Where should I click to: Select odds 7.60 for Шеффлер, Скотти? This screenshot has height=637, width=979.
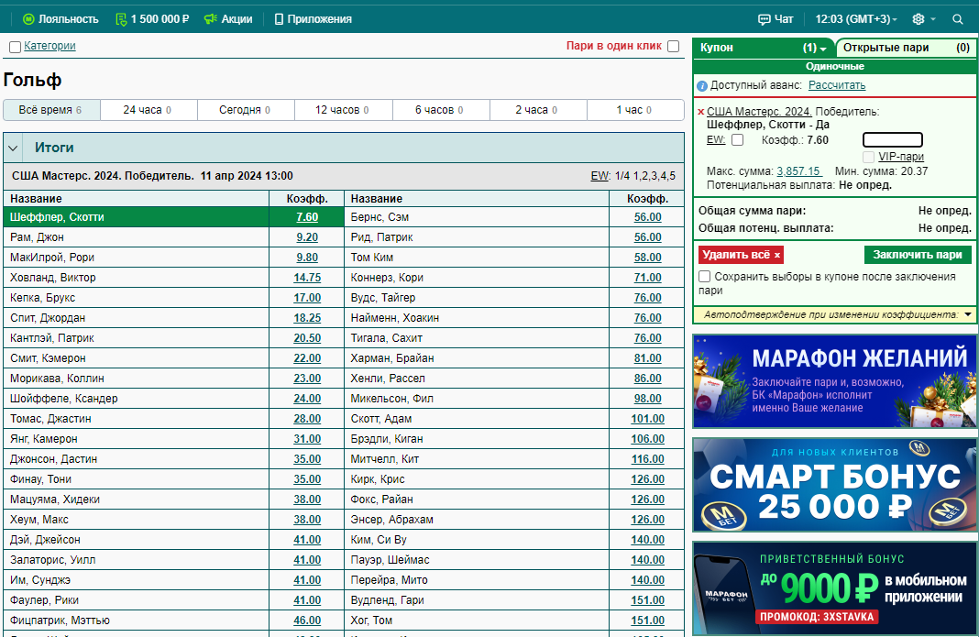[x=307, y=217]
